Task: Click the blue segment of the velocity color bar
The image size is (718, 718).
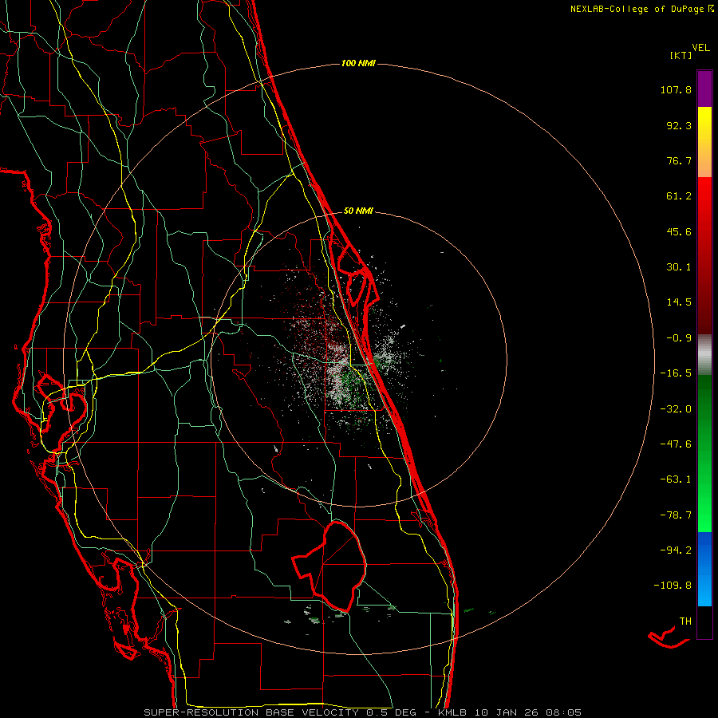Action: pos(704,569)
